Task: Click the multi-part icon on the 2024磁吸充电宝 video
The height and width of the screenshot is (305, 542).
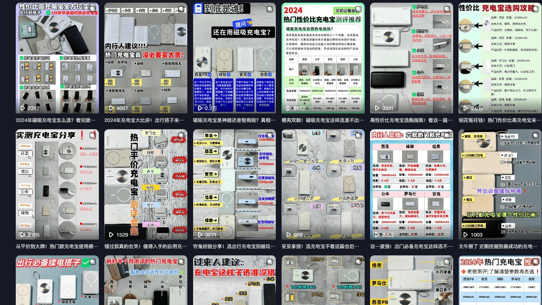Action: pos(358,9)
